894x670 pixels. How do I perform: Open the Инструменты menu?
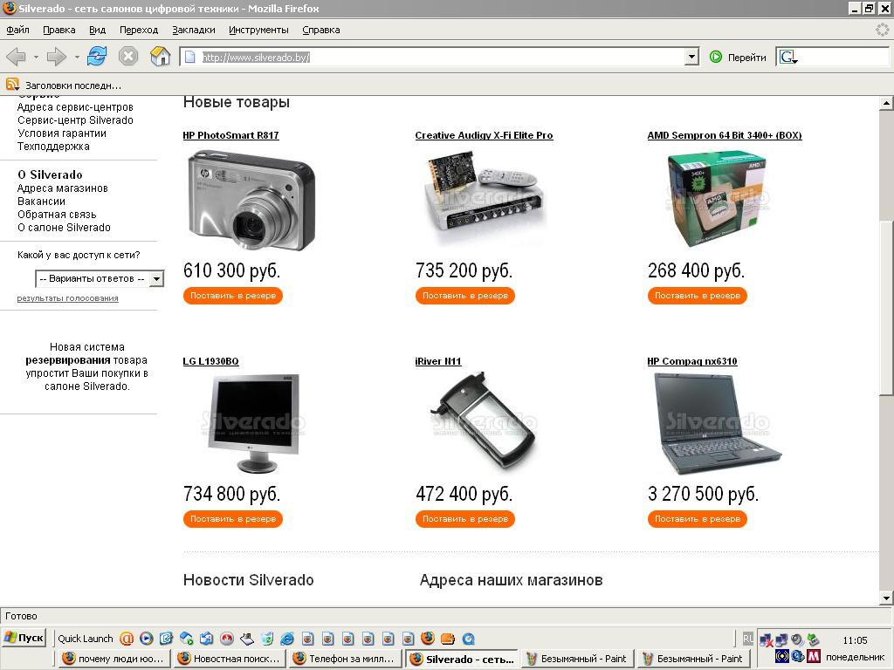tap(258, 30)
